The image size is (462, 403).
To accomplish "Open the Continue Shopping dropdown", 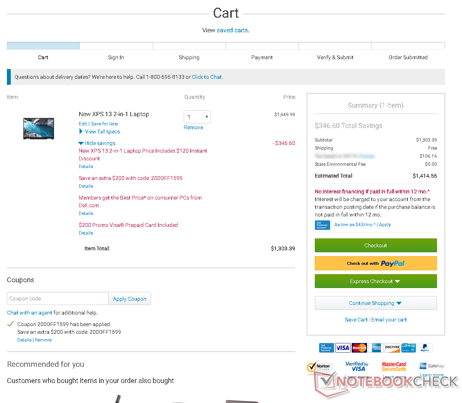I will tap(376, 303).
